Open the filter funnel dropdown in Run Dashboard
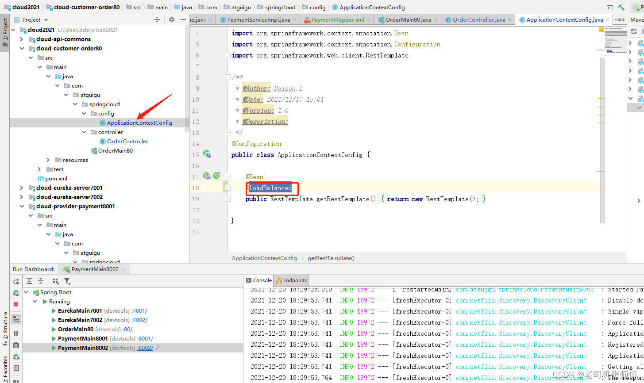The width and height of the screenshot is (644, 383). [x=67, y=281]
